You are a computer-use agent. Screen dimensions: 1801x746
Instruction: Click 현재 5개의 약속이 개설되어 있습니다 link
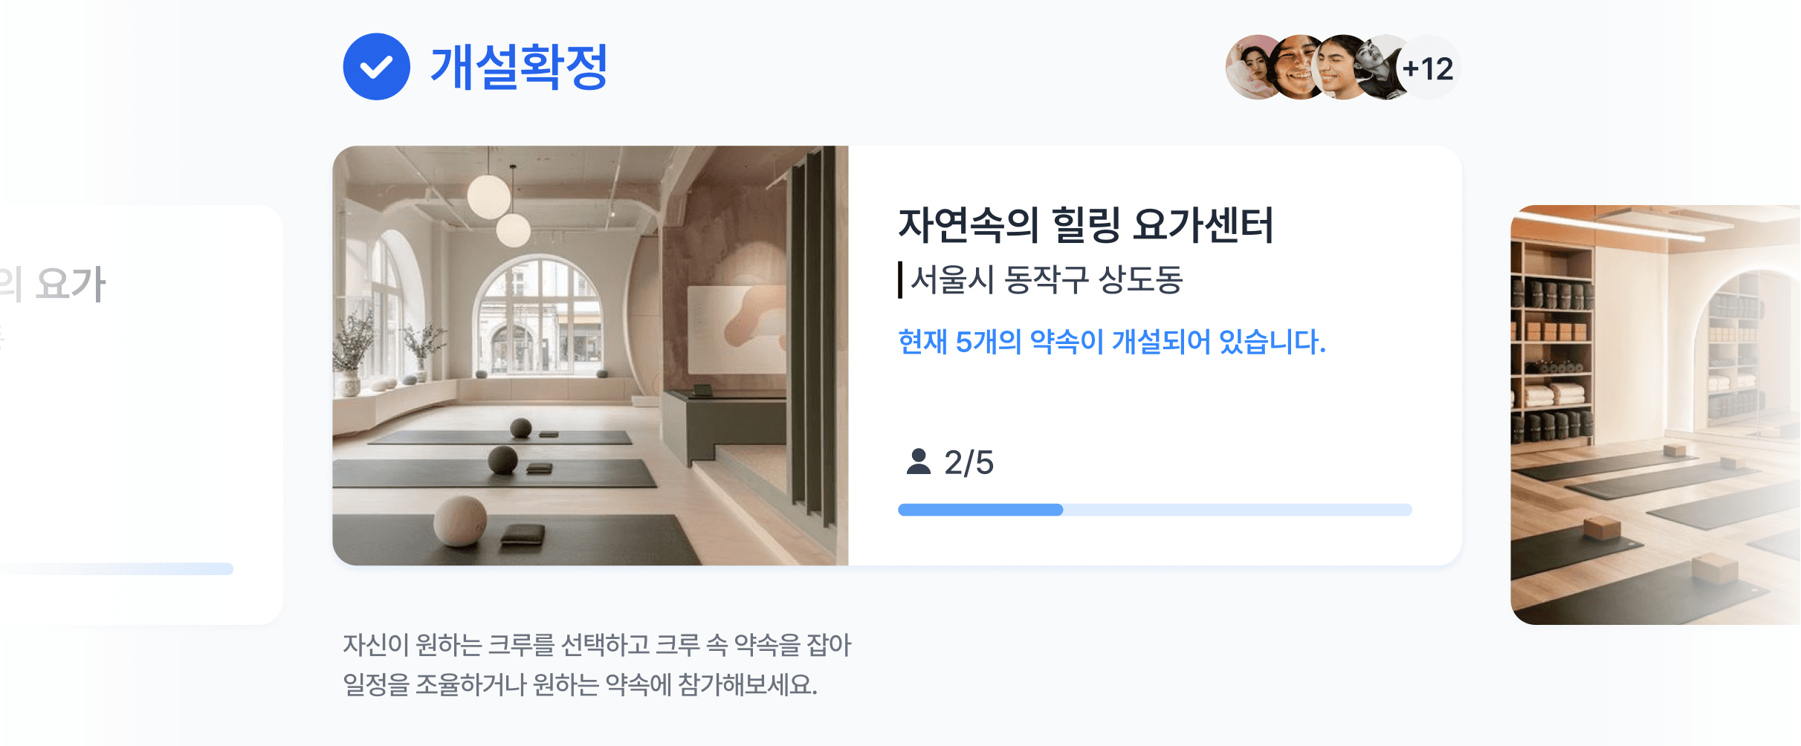pyautogui.click(x=1112, y=342)
